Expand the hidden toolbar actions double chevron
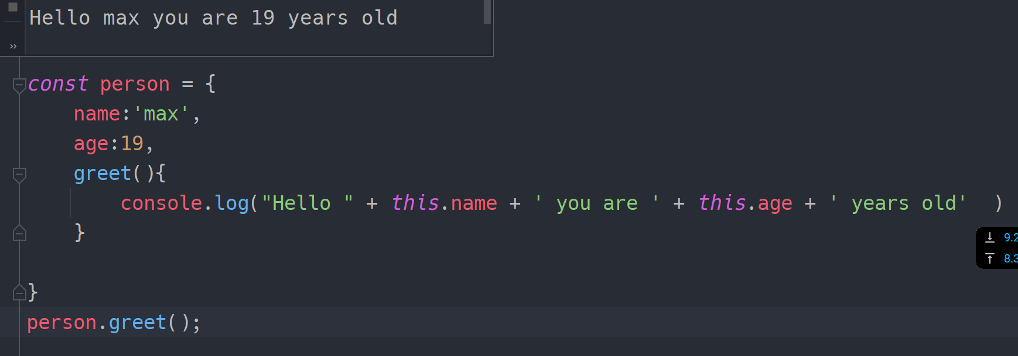1018x356 pixels. (13, 46)
